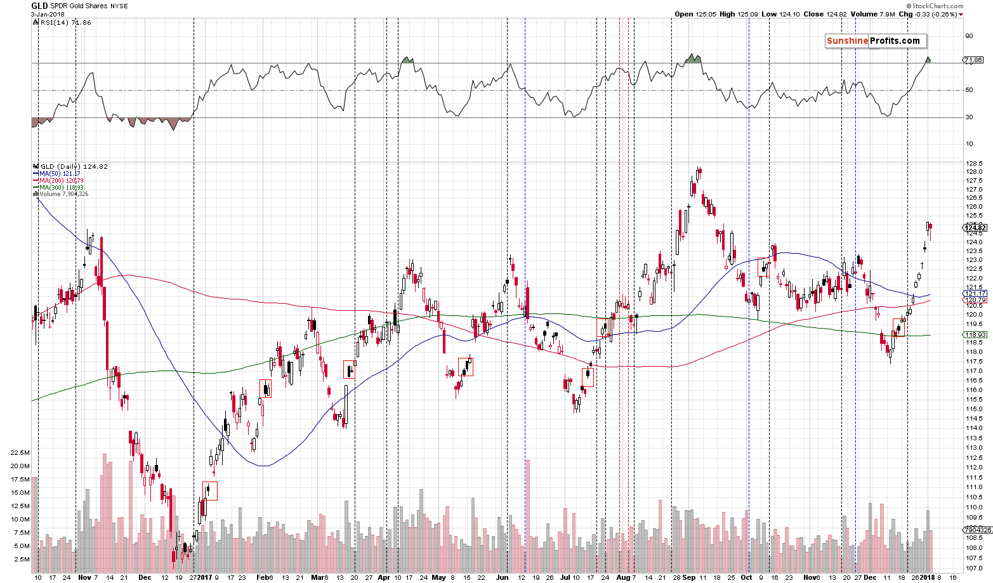993x583 pixels.
Task: Click the green MA(300) legend line marker
Action: point(35,188)
